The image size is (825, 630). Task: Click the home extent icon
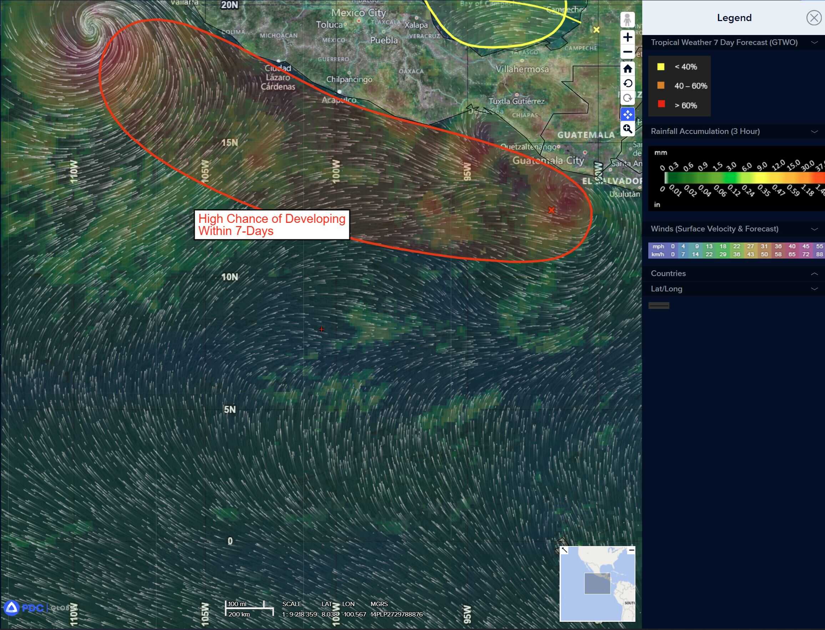coord(628,69)
